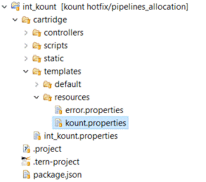
Task: Expand the static folder
Action: pos(26,59)
